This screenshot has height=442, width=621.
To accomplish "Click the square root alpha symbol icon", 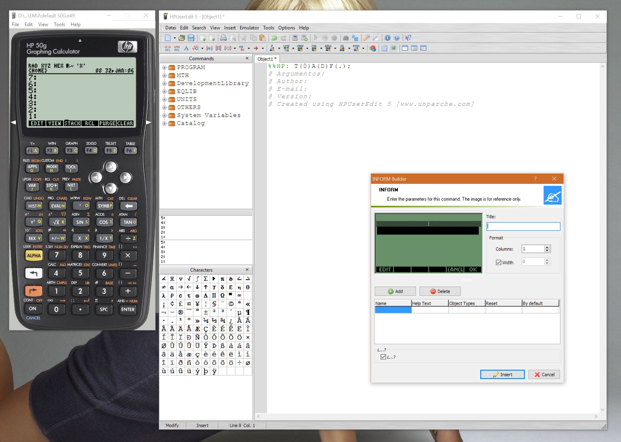I will point(195,48).
